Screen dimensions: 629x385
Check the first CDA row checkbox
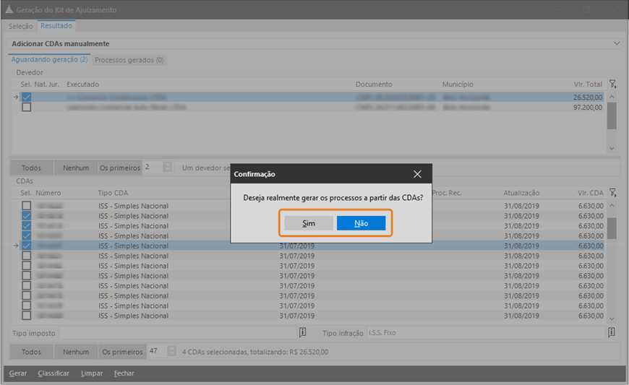26,206
